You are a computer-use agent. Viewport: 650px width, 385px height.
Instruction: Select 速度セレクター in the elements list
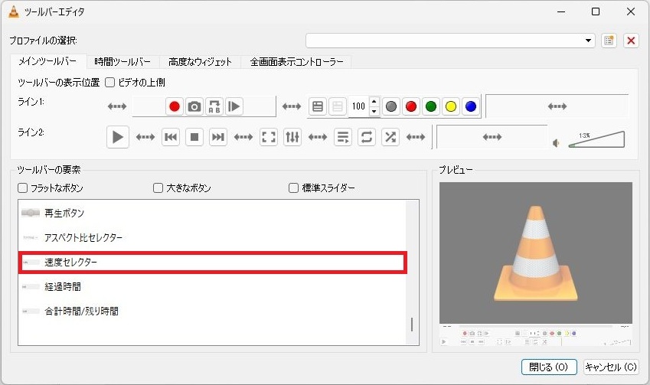212,262
